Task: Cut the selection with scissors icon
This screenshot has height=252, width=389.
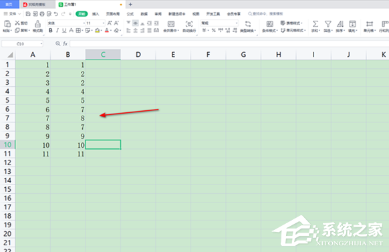Action: pyautogui.click(x=17, y=23)
